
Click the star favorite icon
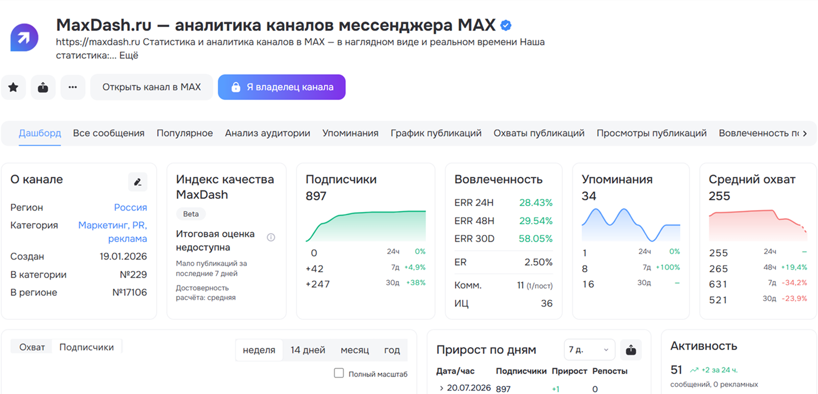13,87
